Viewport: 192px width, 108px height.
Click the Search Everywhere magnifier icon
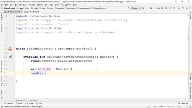[x=187, y=8]
